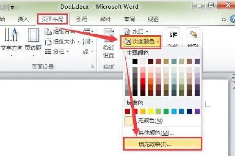Pick the purple theme color in top row

[x=197, y=61]
